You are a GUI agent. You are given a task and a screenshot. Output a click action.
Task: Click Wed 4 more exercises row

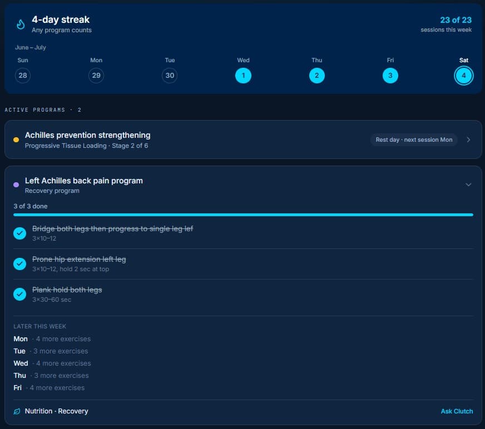click(x=52, y=363)
